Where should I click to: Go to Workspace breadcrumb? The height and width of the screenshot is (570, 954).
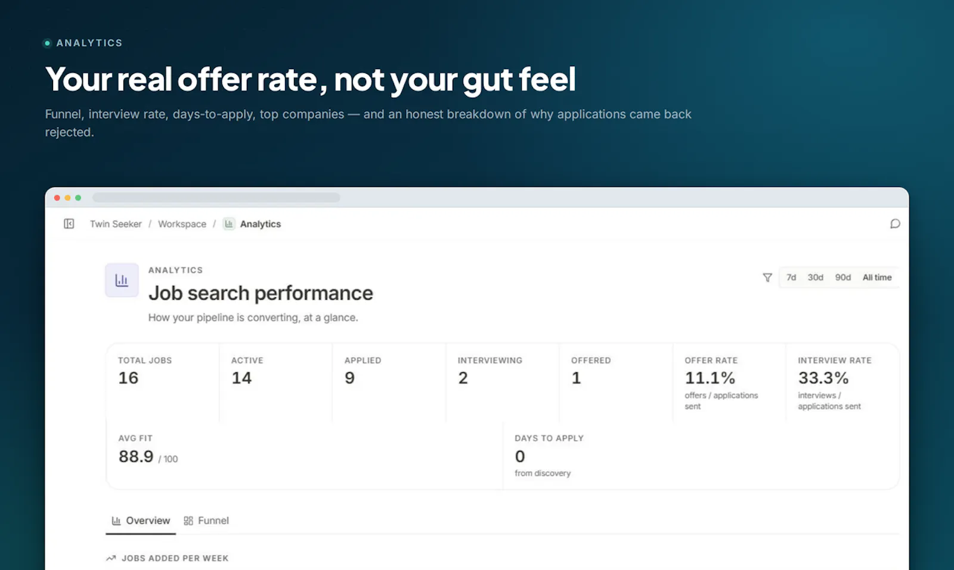(x=182, y=224)
